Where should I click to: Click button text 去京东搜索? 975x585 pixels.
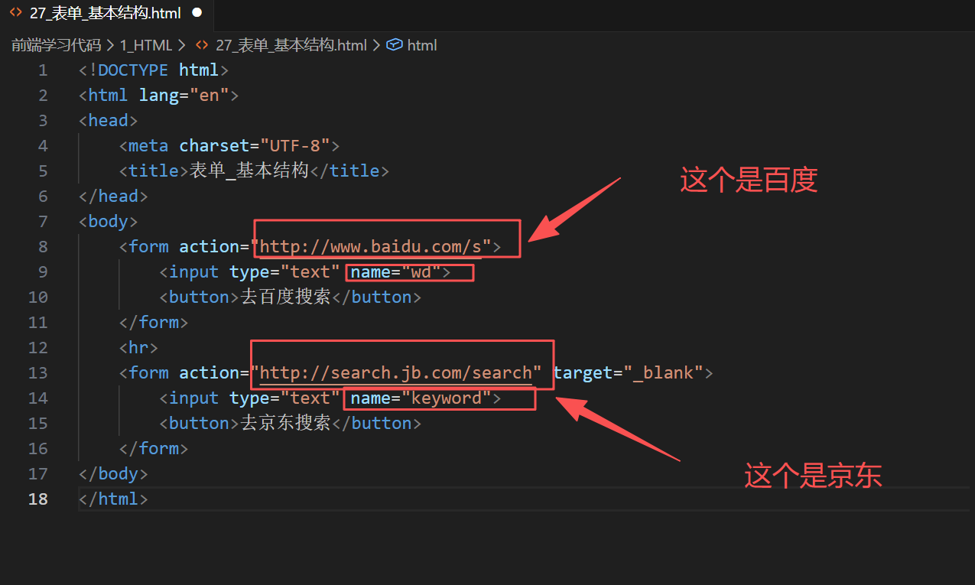click(x=285, y=424)
